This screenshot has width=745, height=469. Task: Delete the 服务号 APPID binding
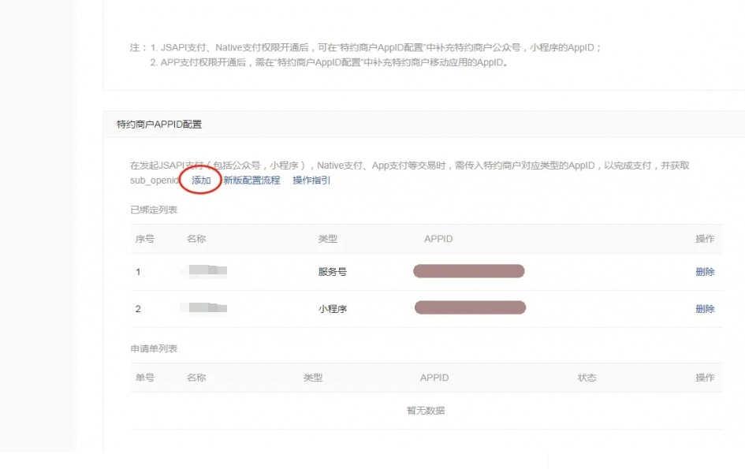(706, 271)
